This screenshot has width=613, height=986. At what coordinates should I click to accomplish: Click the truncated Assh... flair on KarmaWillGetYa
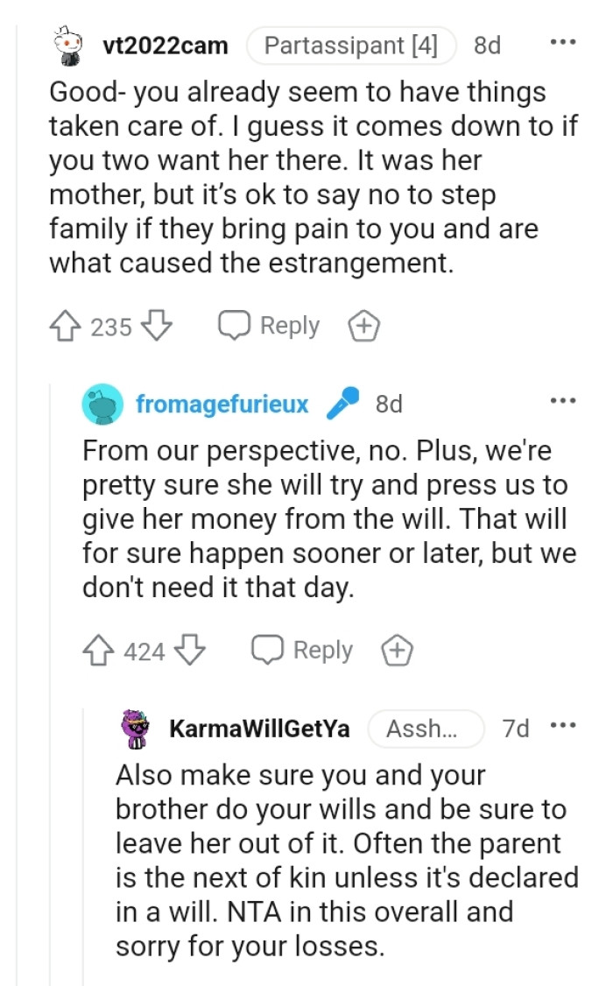pos(426,729)
